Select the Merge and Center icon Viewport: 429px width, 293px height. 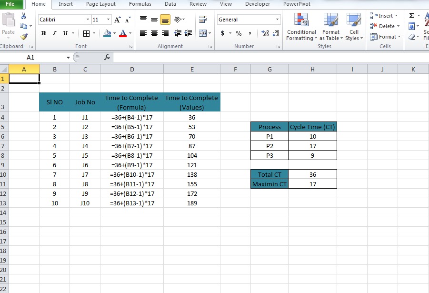[204, 33]
